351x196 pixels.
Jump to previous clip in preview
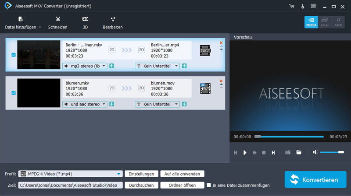click(x=236, y=153)
